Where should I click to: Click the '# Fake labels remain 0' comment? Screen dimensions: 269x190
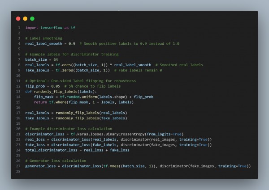click(x=138, y=70)
